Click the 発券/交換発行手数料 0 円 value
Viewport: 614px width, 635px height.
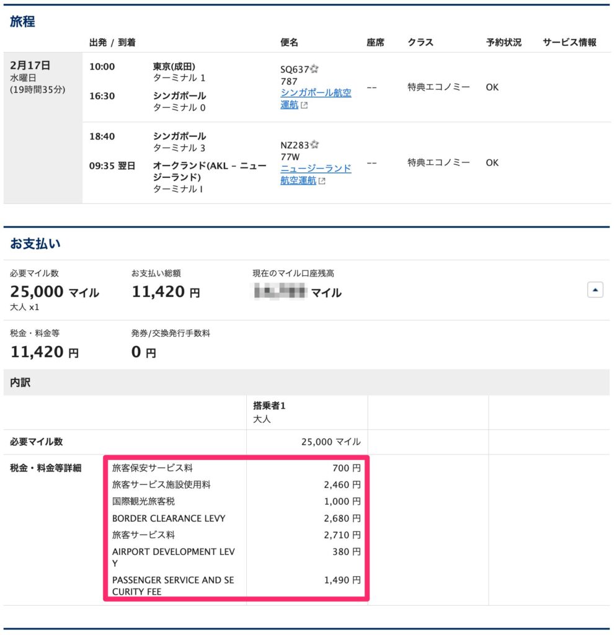tap(144, 352)
